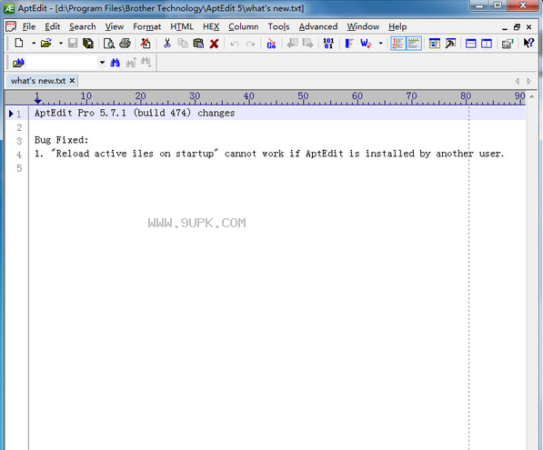The height and width of the screenshot is (450, 543).
Task: Click the split horizontally window icon
Action: click(470, 44)
